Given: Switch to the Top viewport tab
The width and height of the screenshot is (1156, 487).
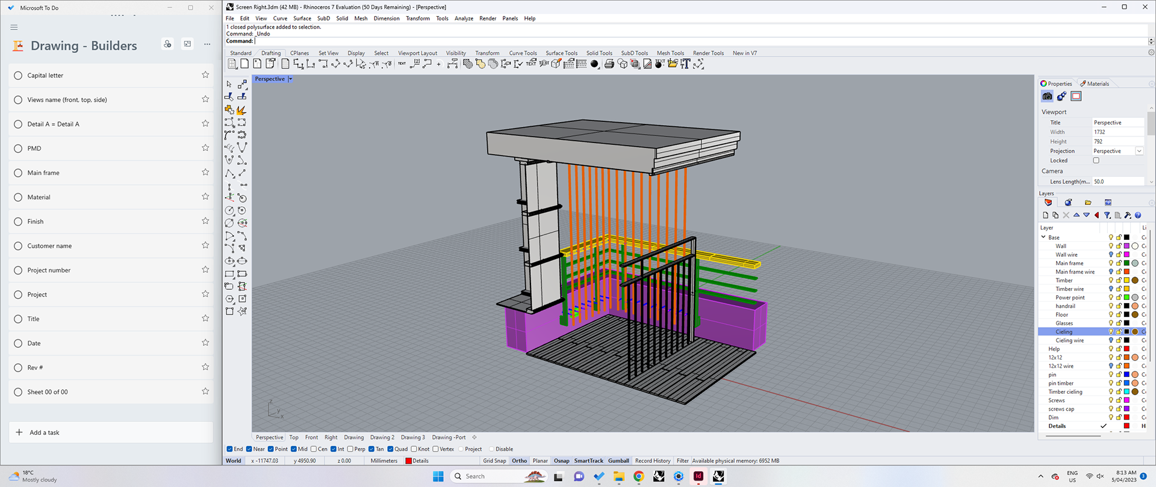Looking at the screenshot, I should click(294, 438).
